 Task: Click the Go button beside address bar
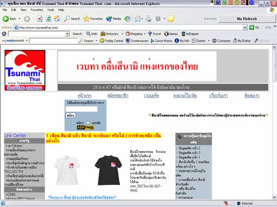tap(254, 27)
